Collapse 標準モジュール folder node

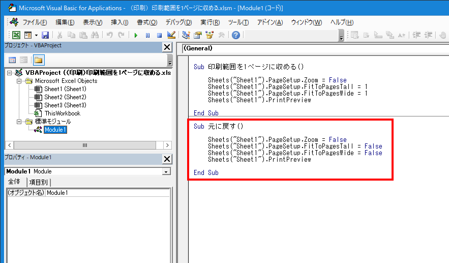(x=19, y=122)
